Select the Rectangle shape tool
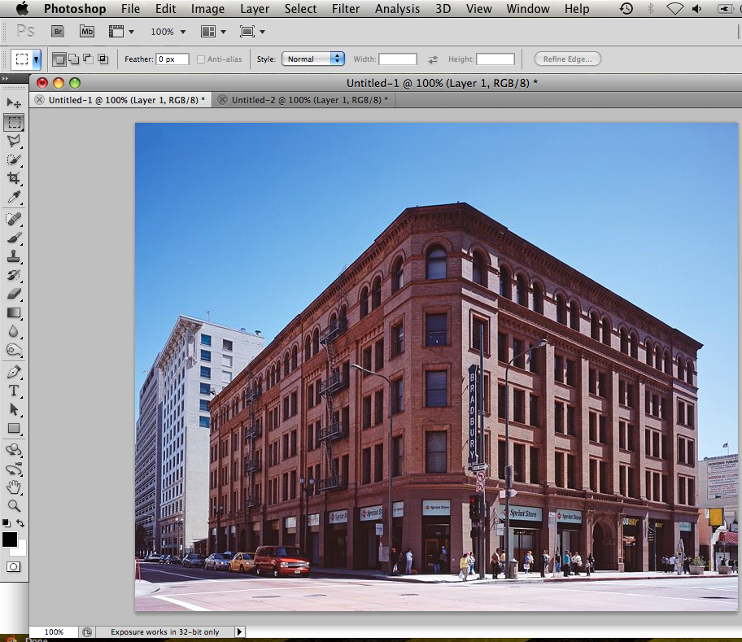Viewport: 742px width, 642px height. [x=14, y=428]
